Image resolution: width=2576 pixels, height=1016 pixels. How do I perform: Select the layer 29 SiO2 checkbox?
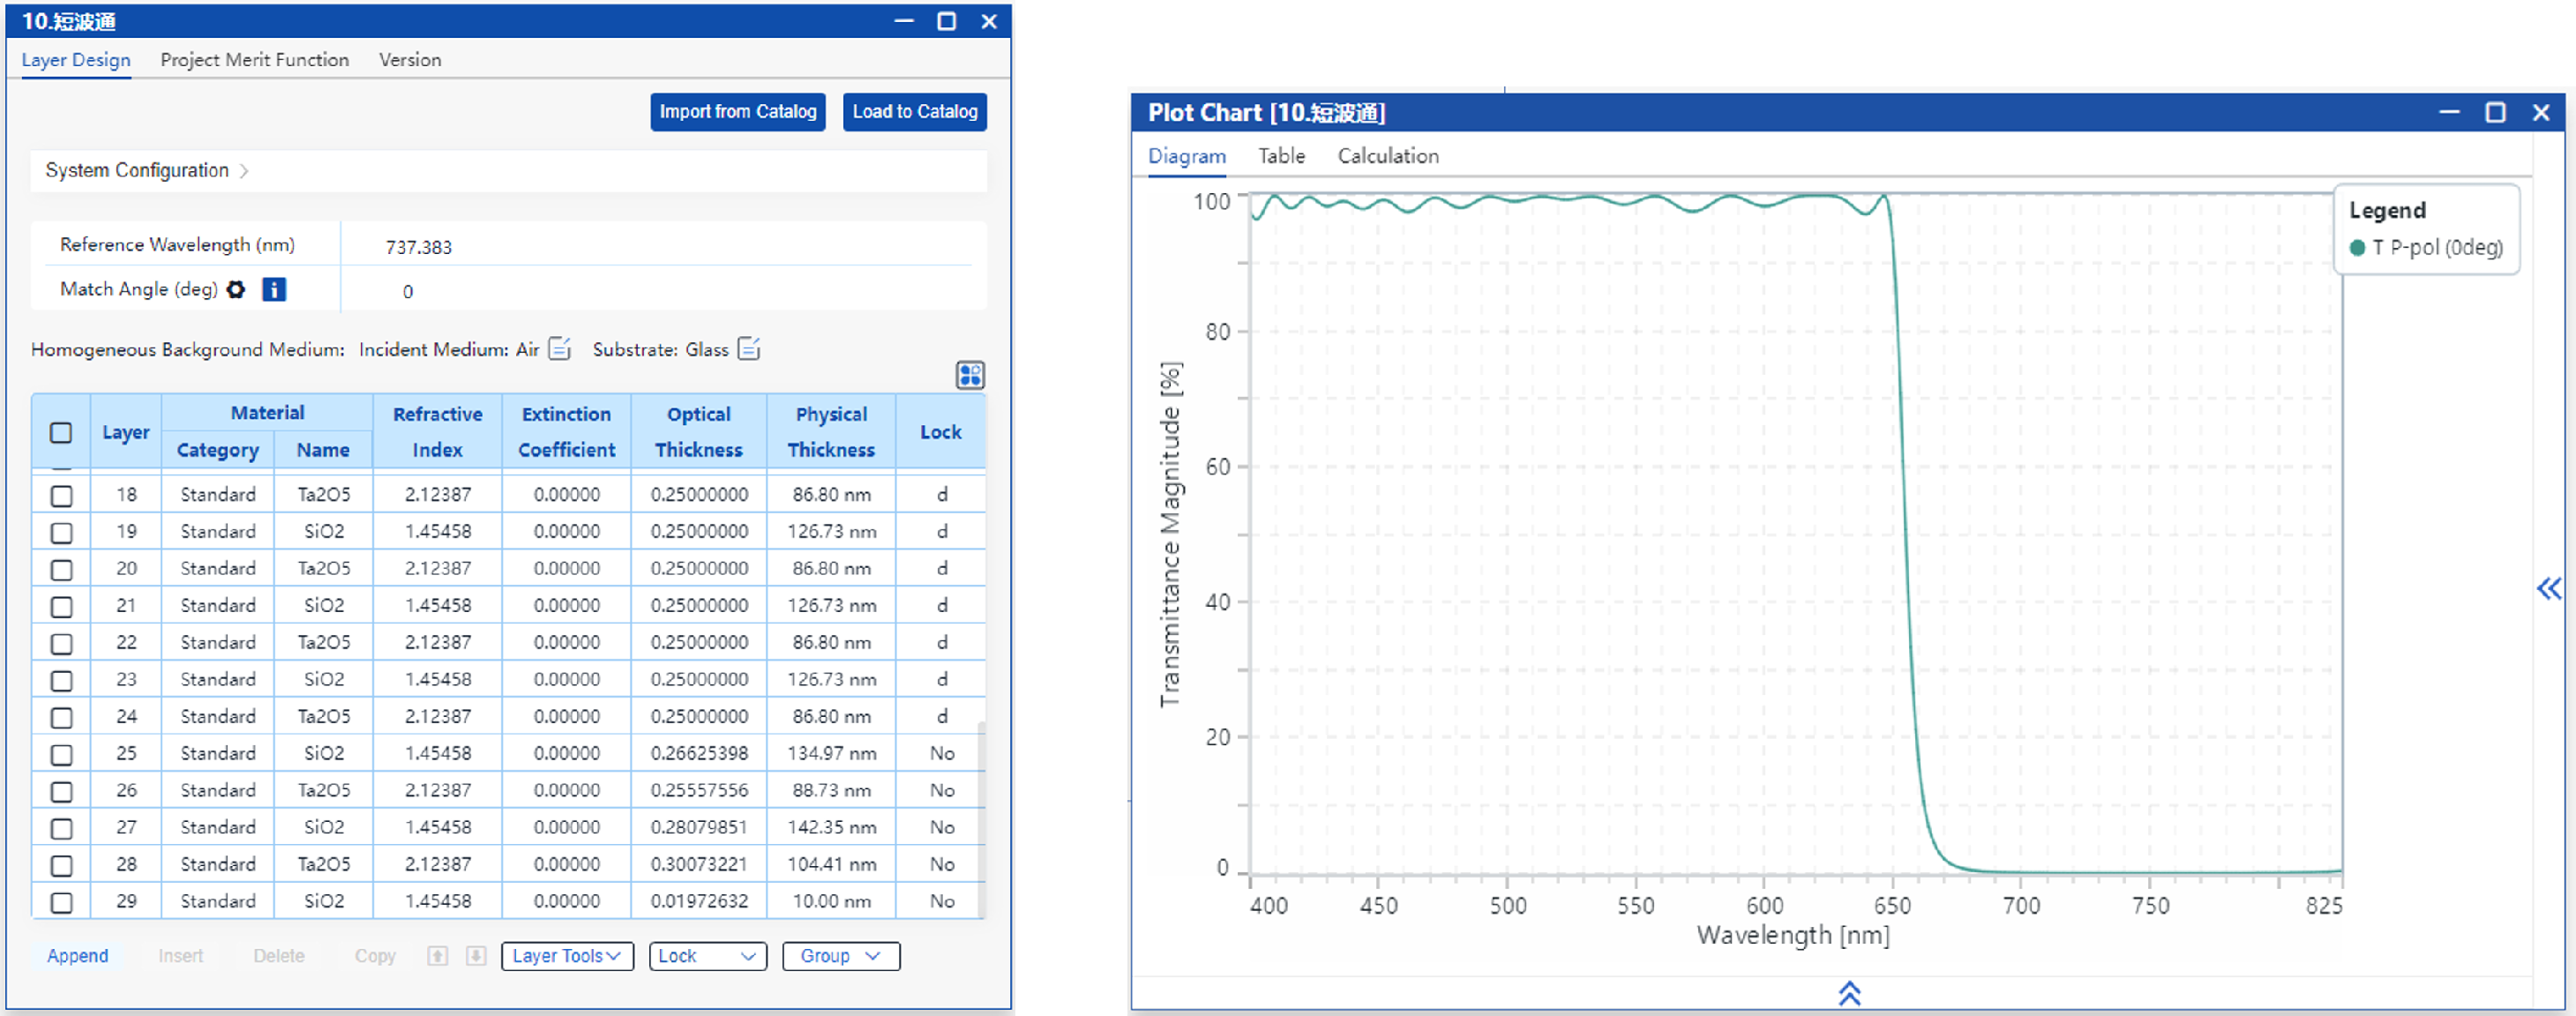[62, 902]
